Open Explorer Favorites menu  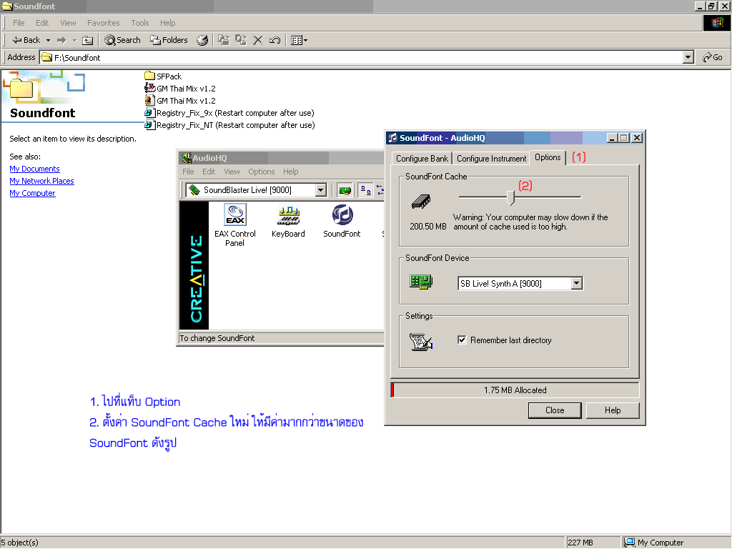[x=103, y=23]
